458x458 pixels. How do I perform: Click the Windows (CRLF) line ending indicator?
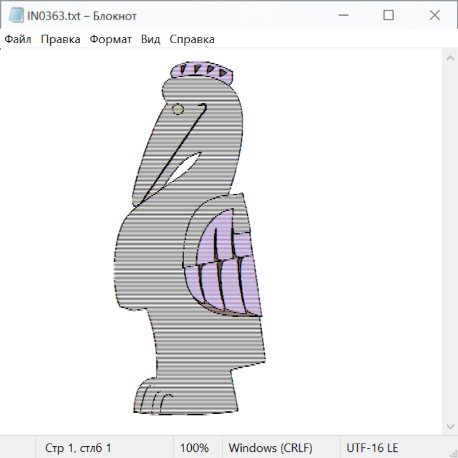click(x=270, y=448)
